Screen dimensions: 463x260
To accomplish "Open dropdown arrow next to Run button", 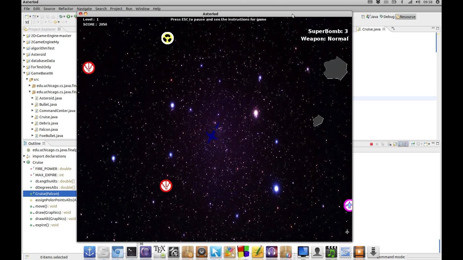I will click(72, 17).
